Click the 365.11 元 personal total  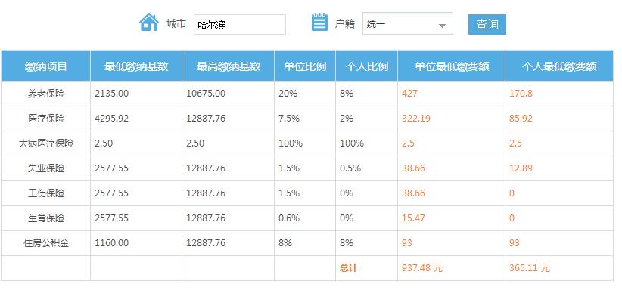[530, 268]
